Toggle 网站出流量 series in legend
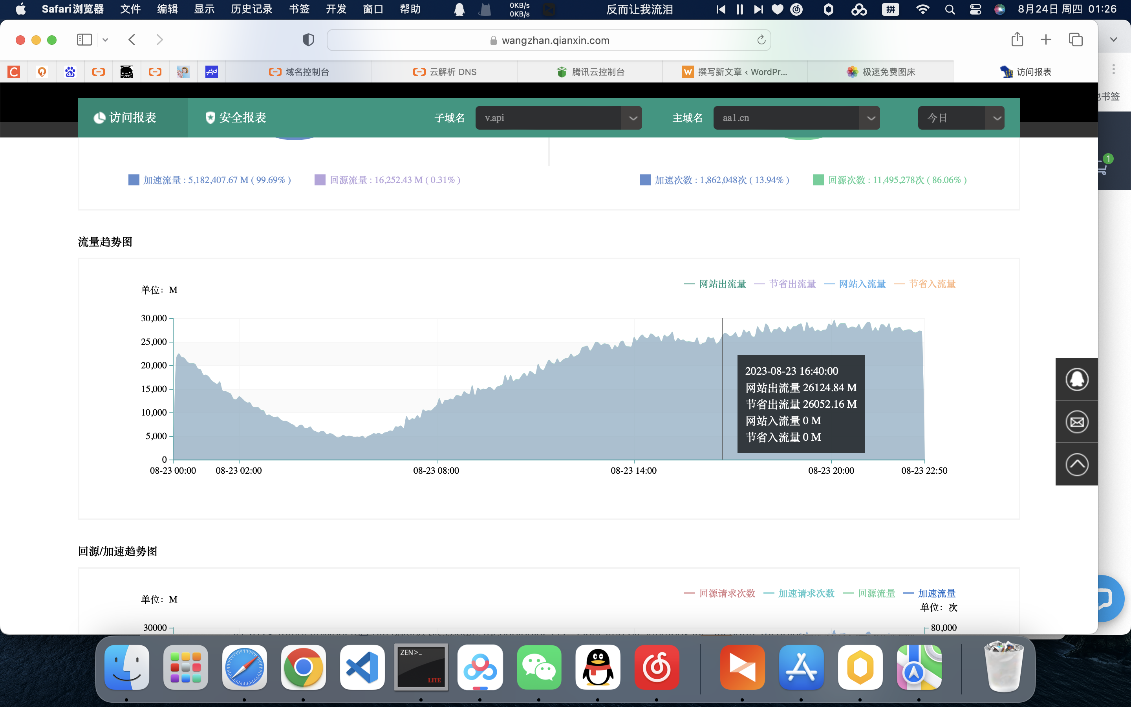Viewport: 1131px width, 707px height. pyautogui.click(x=715, y=284)
